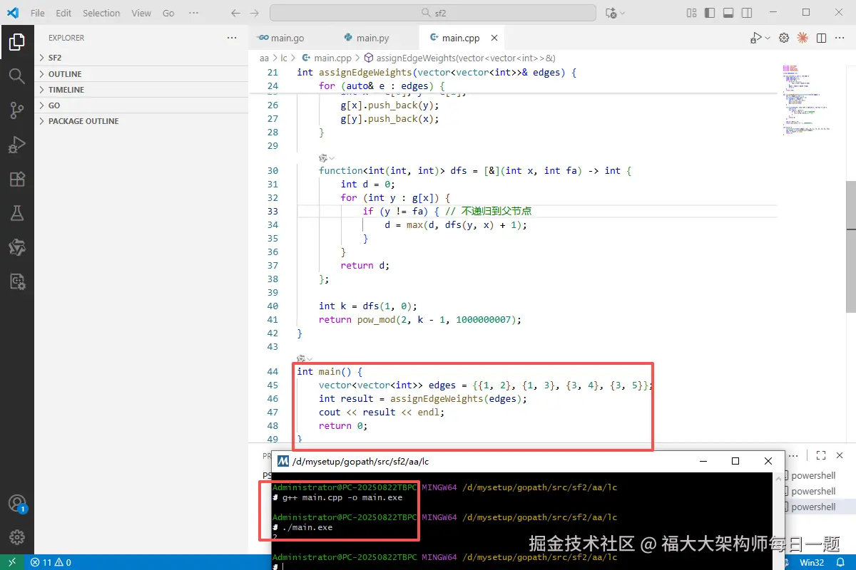Viewport: 856px width, 570px height.
Task: Open the Manage gear menu
Action: pyautogui.click(x=17, y=537)
